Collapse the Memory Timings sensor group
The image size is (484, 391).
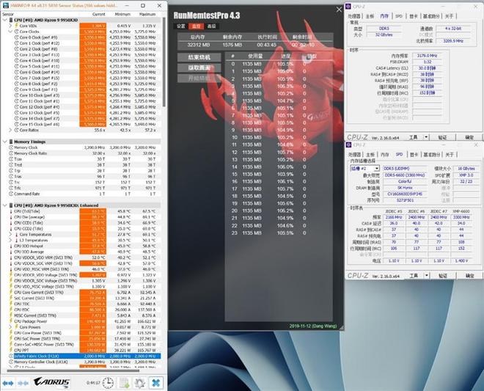click(4, 141)
